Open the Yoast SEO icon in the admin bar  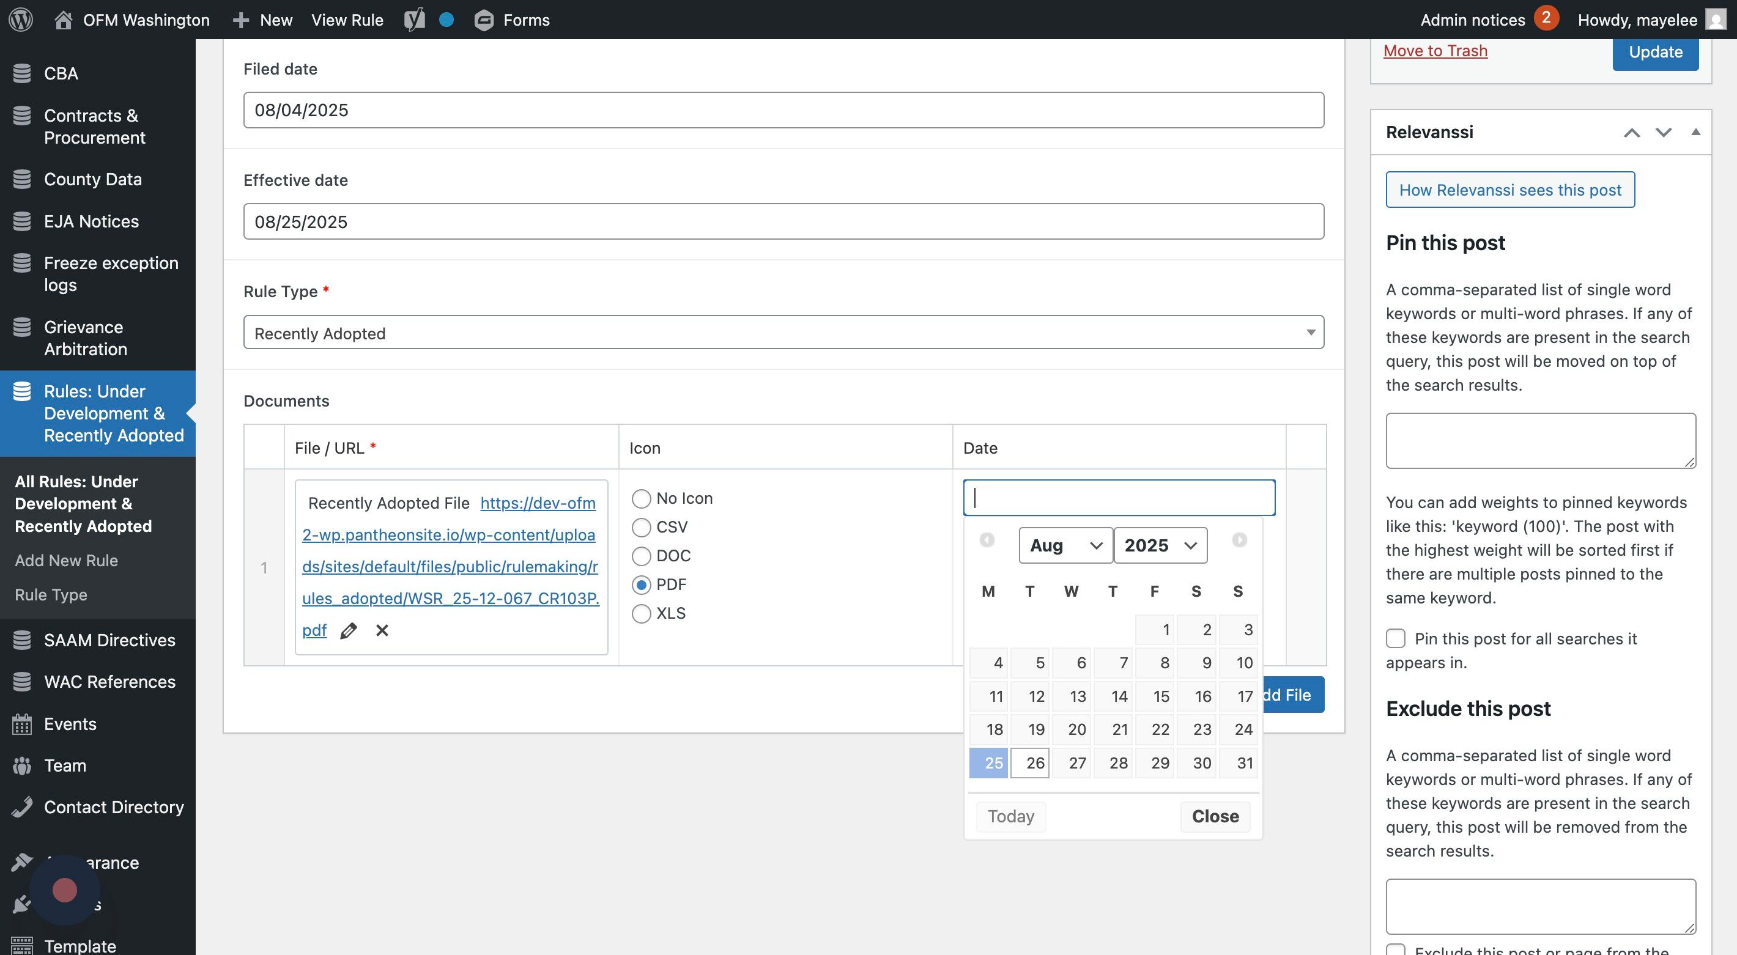[x=415, y=20]
